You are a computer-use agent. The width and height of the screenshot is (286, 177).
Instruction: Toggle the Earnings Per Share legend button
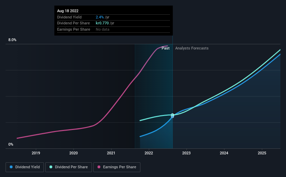tap(117, 167)
